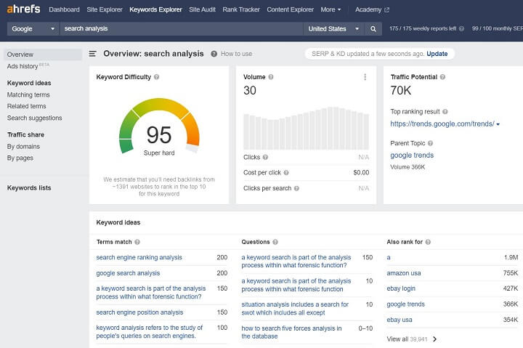This screenshot has width=523, height=348.
Task: Click the Parent Topic help icon
Action: coord(430,143)
